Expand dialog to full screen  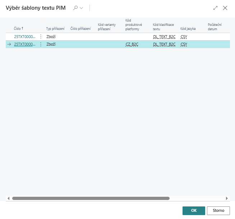coord(216,8)
